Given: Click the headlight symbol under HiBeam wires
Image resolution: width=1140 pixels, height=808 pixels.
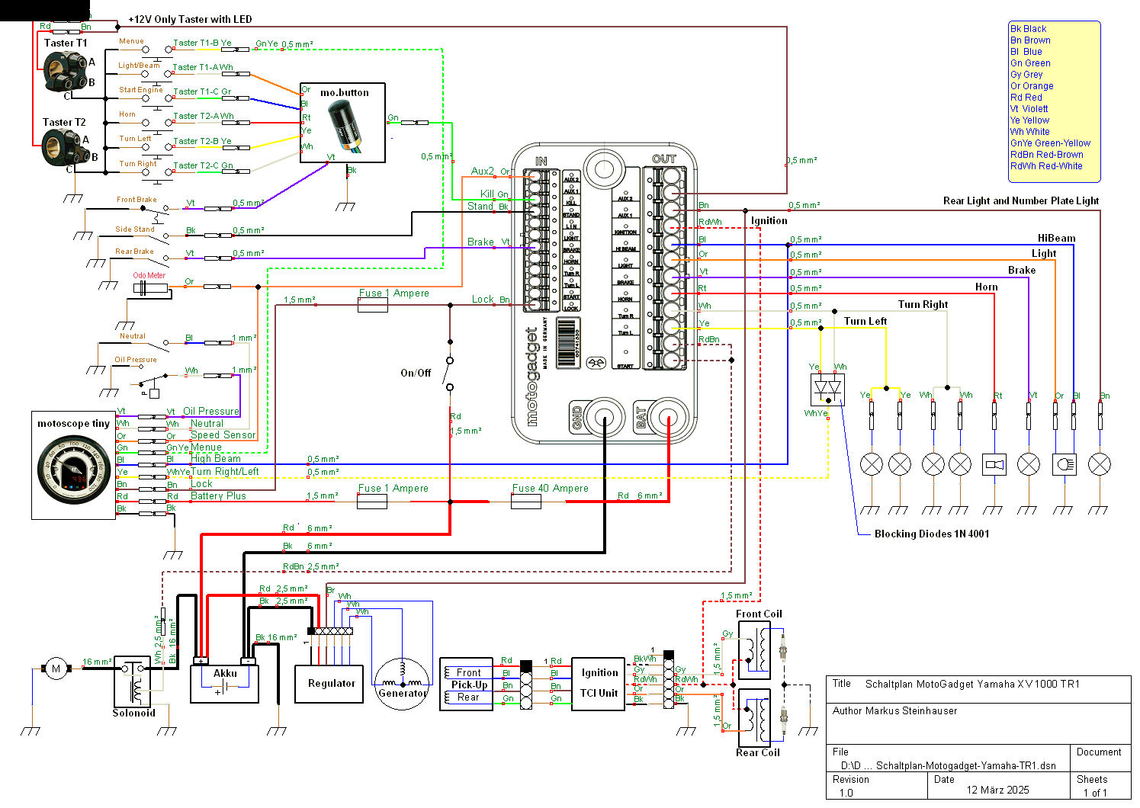Looking at the screenshot, I should pos(1064,464).
